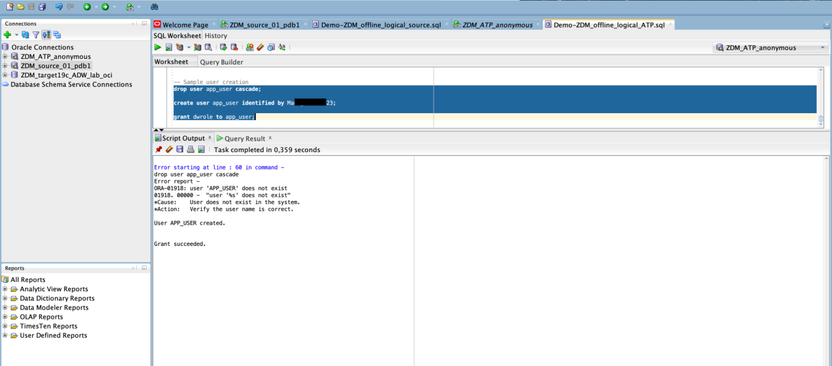Open the Query Result tab

244,139
